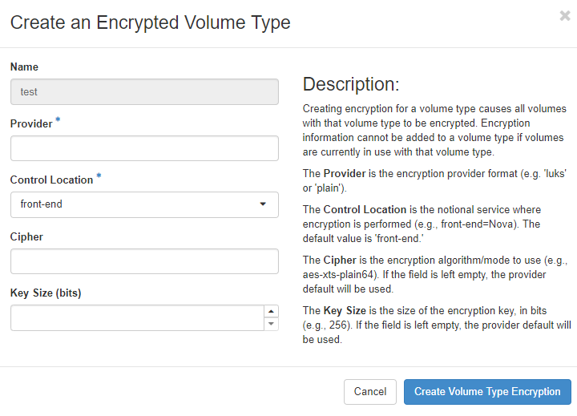Focus the Provider text field
The width and height of the screenshot is (577, 416).
[x=144, y=148]
